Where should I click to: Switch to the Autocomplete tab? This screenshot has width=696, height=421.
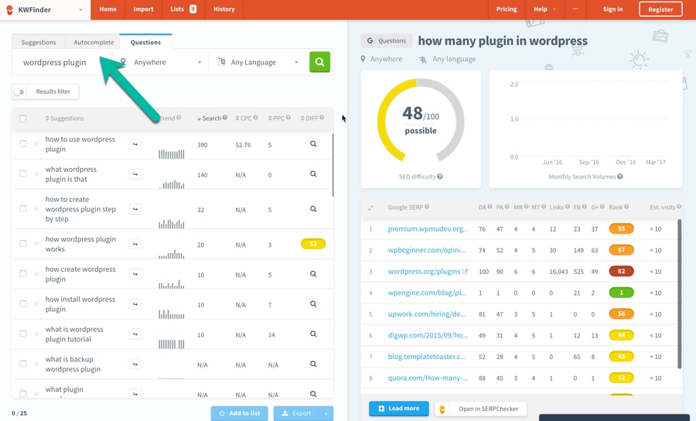coord(94,42)
